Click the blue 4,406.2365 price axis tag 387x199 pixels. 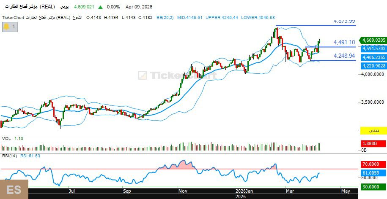click(373, 57)
